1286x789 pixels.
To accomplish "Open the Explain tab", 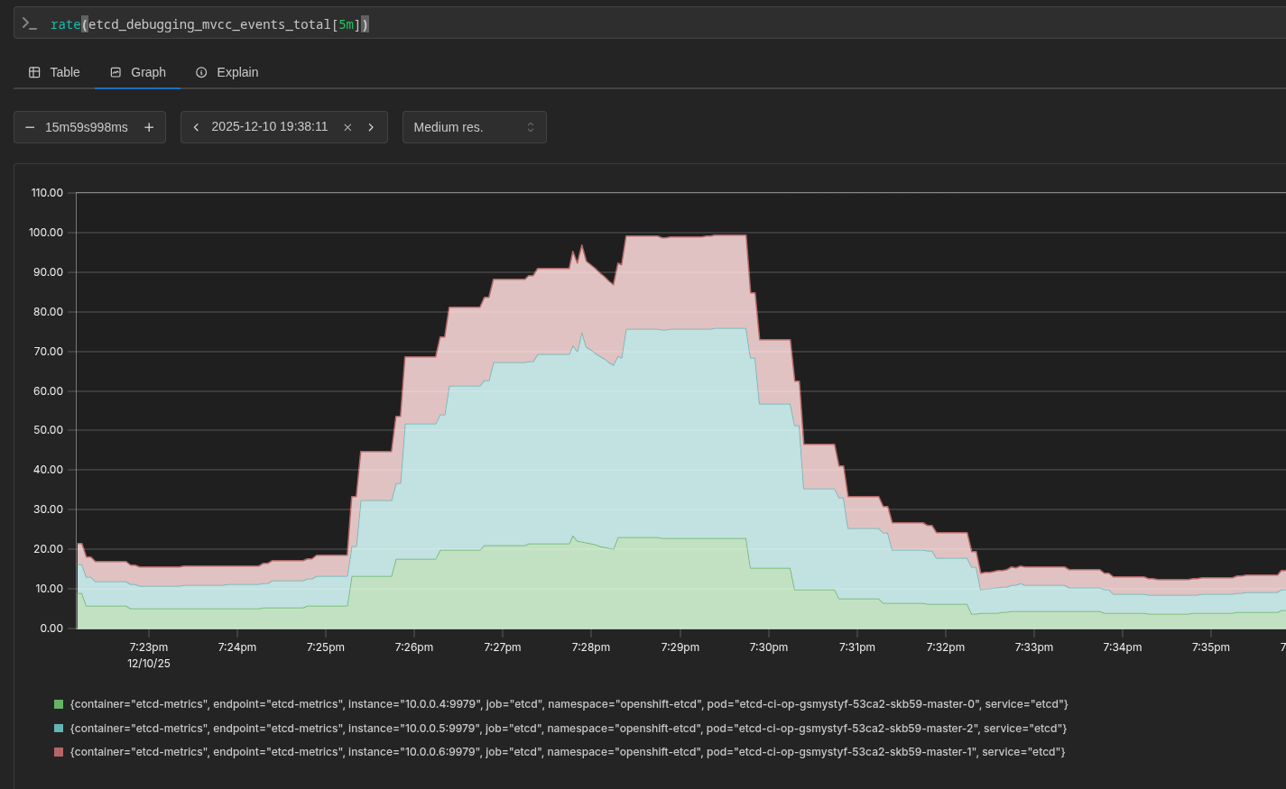I will pos(227,72).
